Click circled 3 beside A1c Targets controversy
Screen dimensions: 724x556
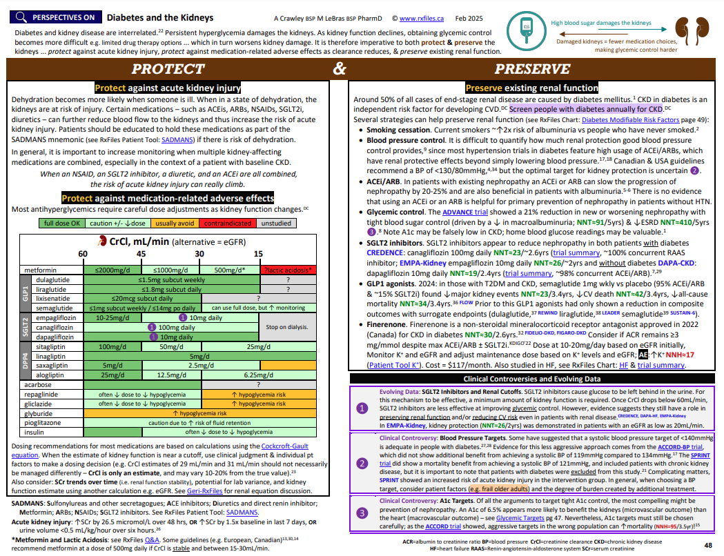362,513
